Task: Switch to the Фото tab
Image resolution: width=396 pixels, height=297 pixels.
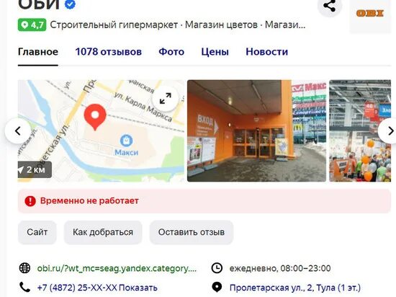Action: 171,52
